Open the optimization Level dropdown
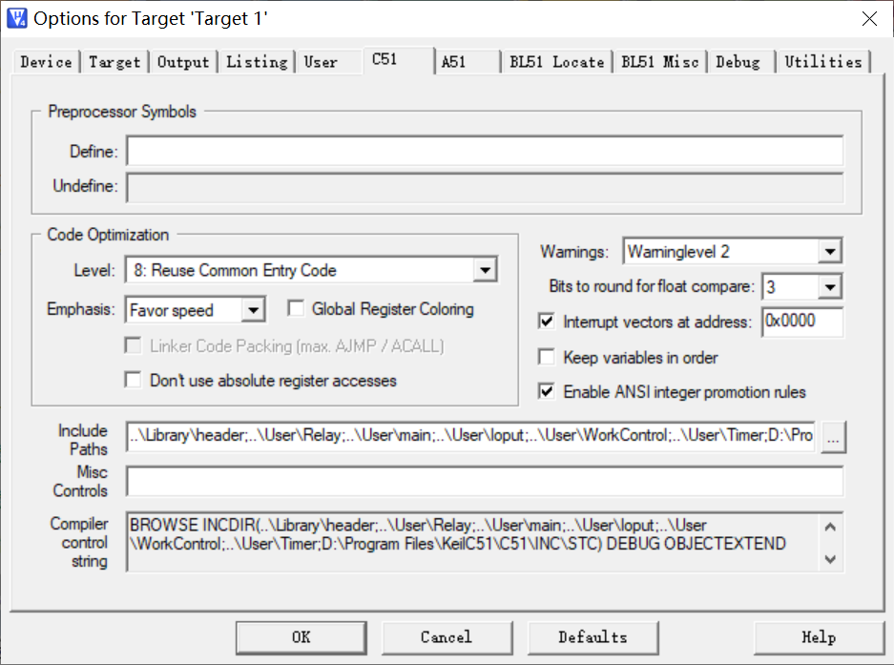The image size is (894, 665). click(x=486, y=270)
